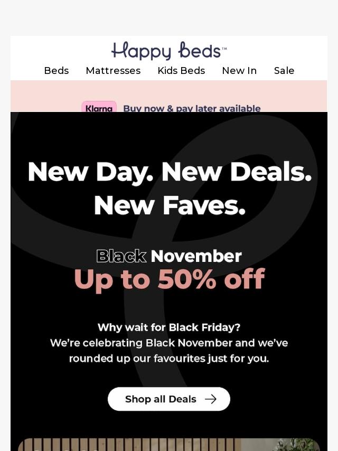Select the pink "Up to 50% off" text
The width and height of the screenshot is (338, 451).
coord(169,280)
